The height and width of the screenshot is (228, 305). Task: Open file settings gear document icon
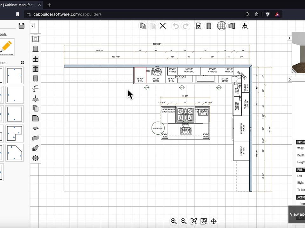click(x=199, y=26)
